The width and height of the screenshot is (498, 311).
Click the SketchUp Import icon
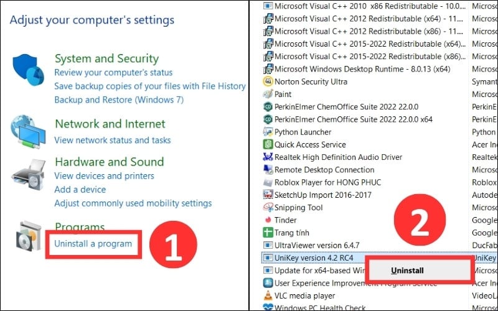268,195
